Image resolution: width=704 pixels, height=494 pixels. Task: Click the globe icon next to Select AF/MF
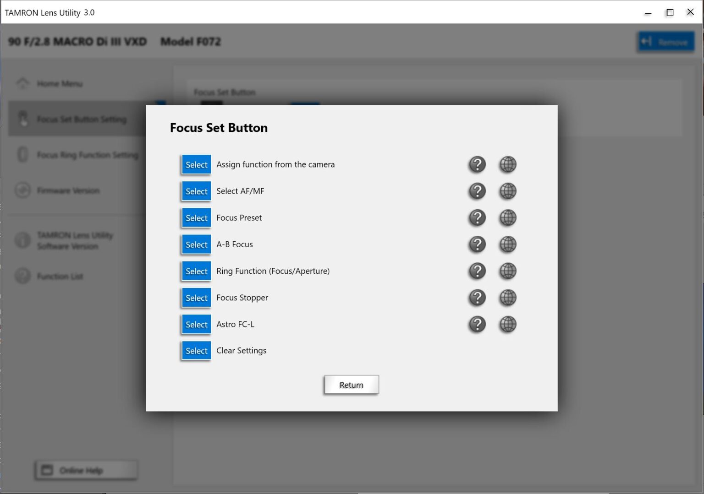click(507, 191)
